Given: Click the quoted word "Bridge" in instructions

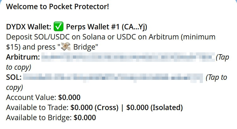Looking at the screenshot, I should click(x=85, y=47).
